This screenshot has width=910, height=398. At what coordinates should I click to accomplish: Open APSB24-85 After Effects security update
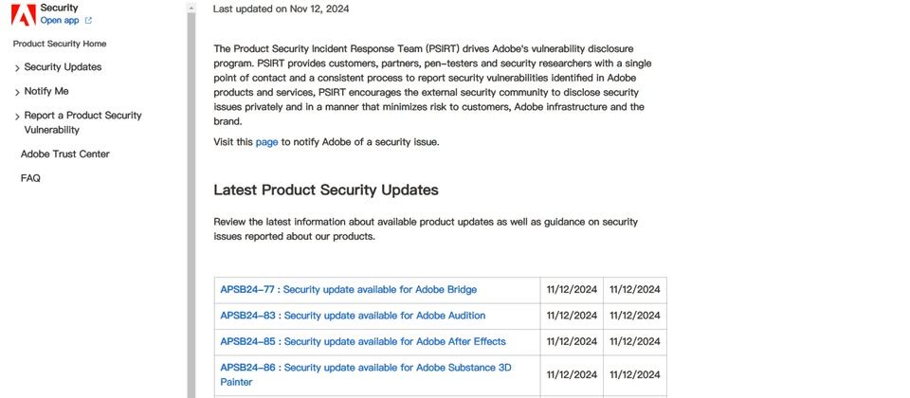[x=363, y=342]
